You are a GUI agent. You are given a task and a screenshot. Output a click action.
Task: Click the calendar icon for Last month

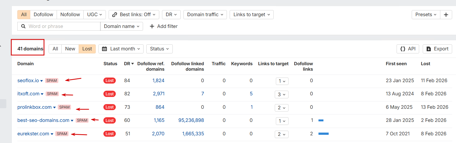click(105, 49)
